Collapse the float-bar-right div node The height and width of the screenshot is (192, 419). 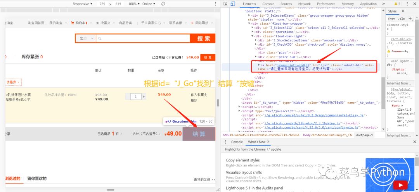[x=253, y=36]
